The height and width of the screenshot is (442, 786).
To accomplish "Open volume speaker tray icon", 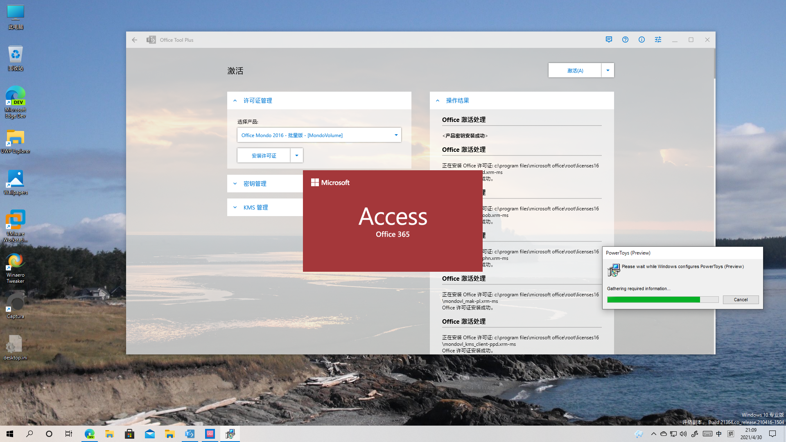I will 683,434.
